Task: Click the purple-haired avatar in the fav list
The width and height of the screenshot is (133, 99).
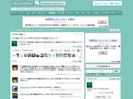Action: [18, 55]
